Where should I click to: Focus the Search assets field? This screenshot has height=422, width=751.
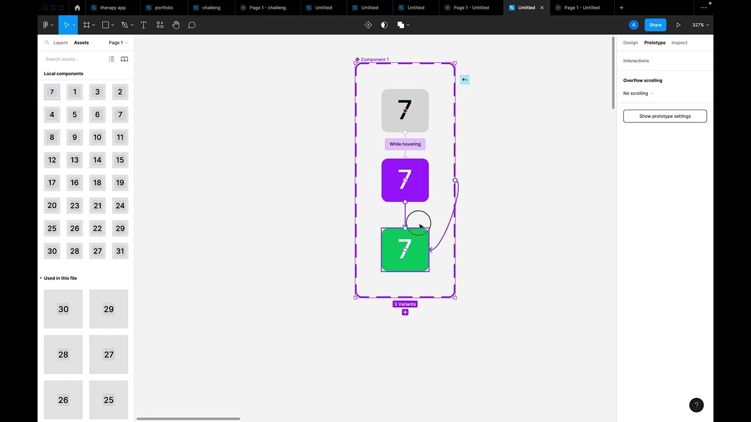pyautogui.click(x=73, y=59)
